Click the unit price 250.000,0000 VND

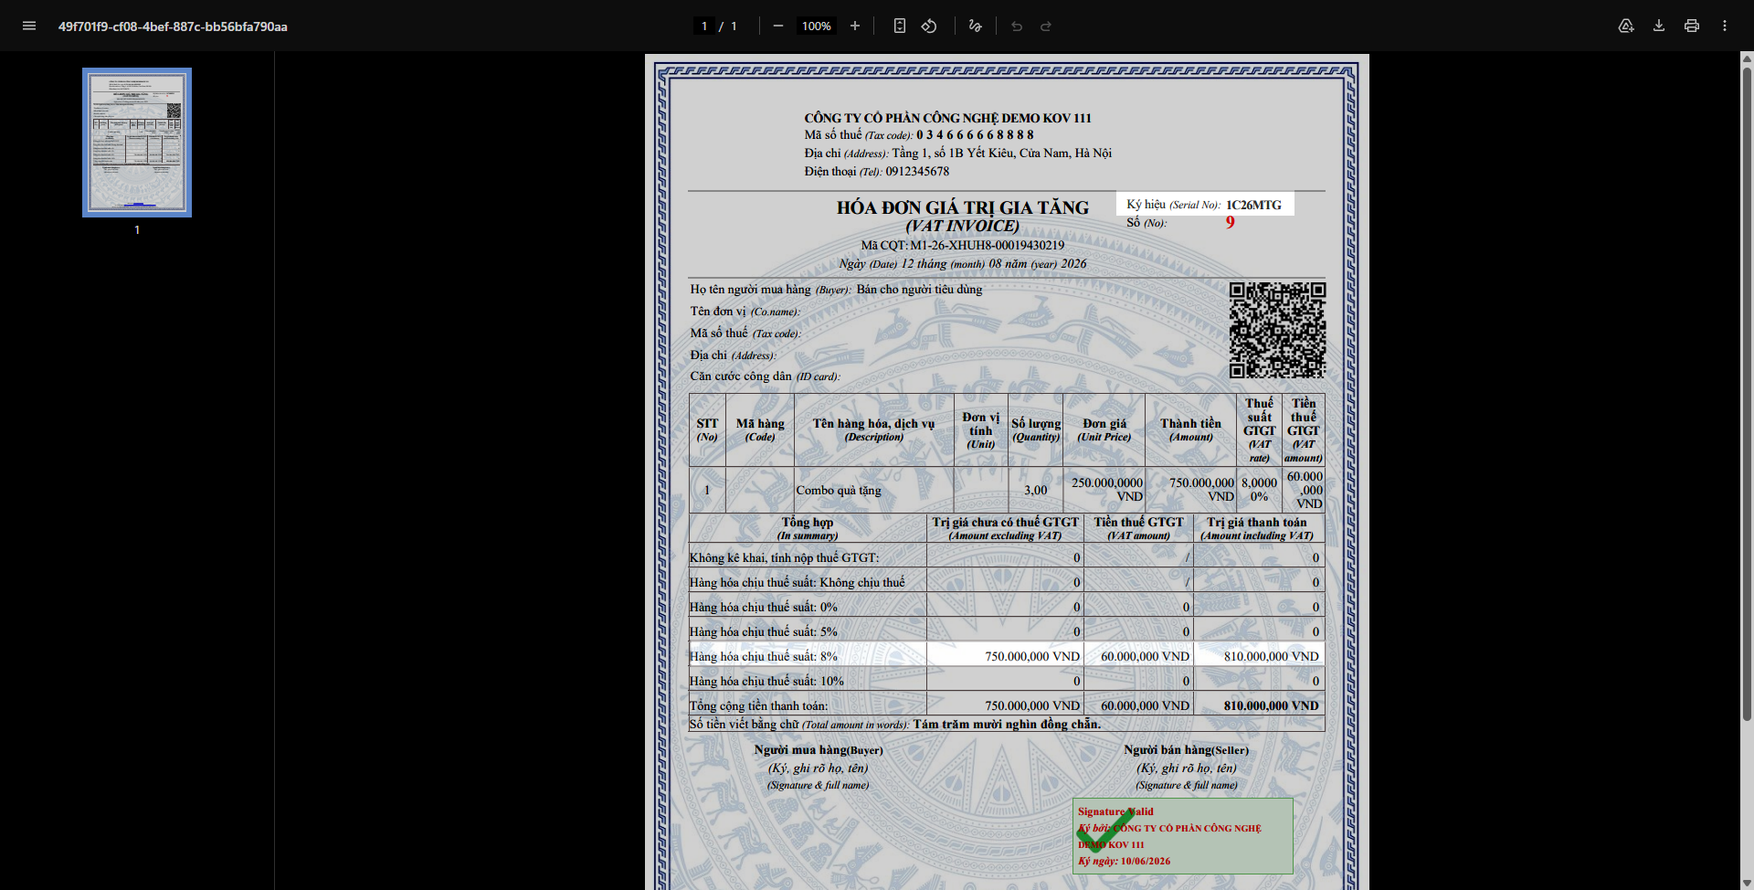[1107, 490]
